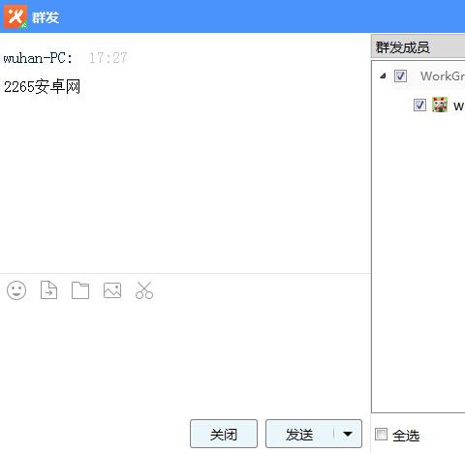Click the 关闭 close button
Screen dimensions: 465x453
coord(224,434)
